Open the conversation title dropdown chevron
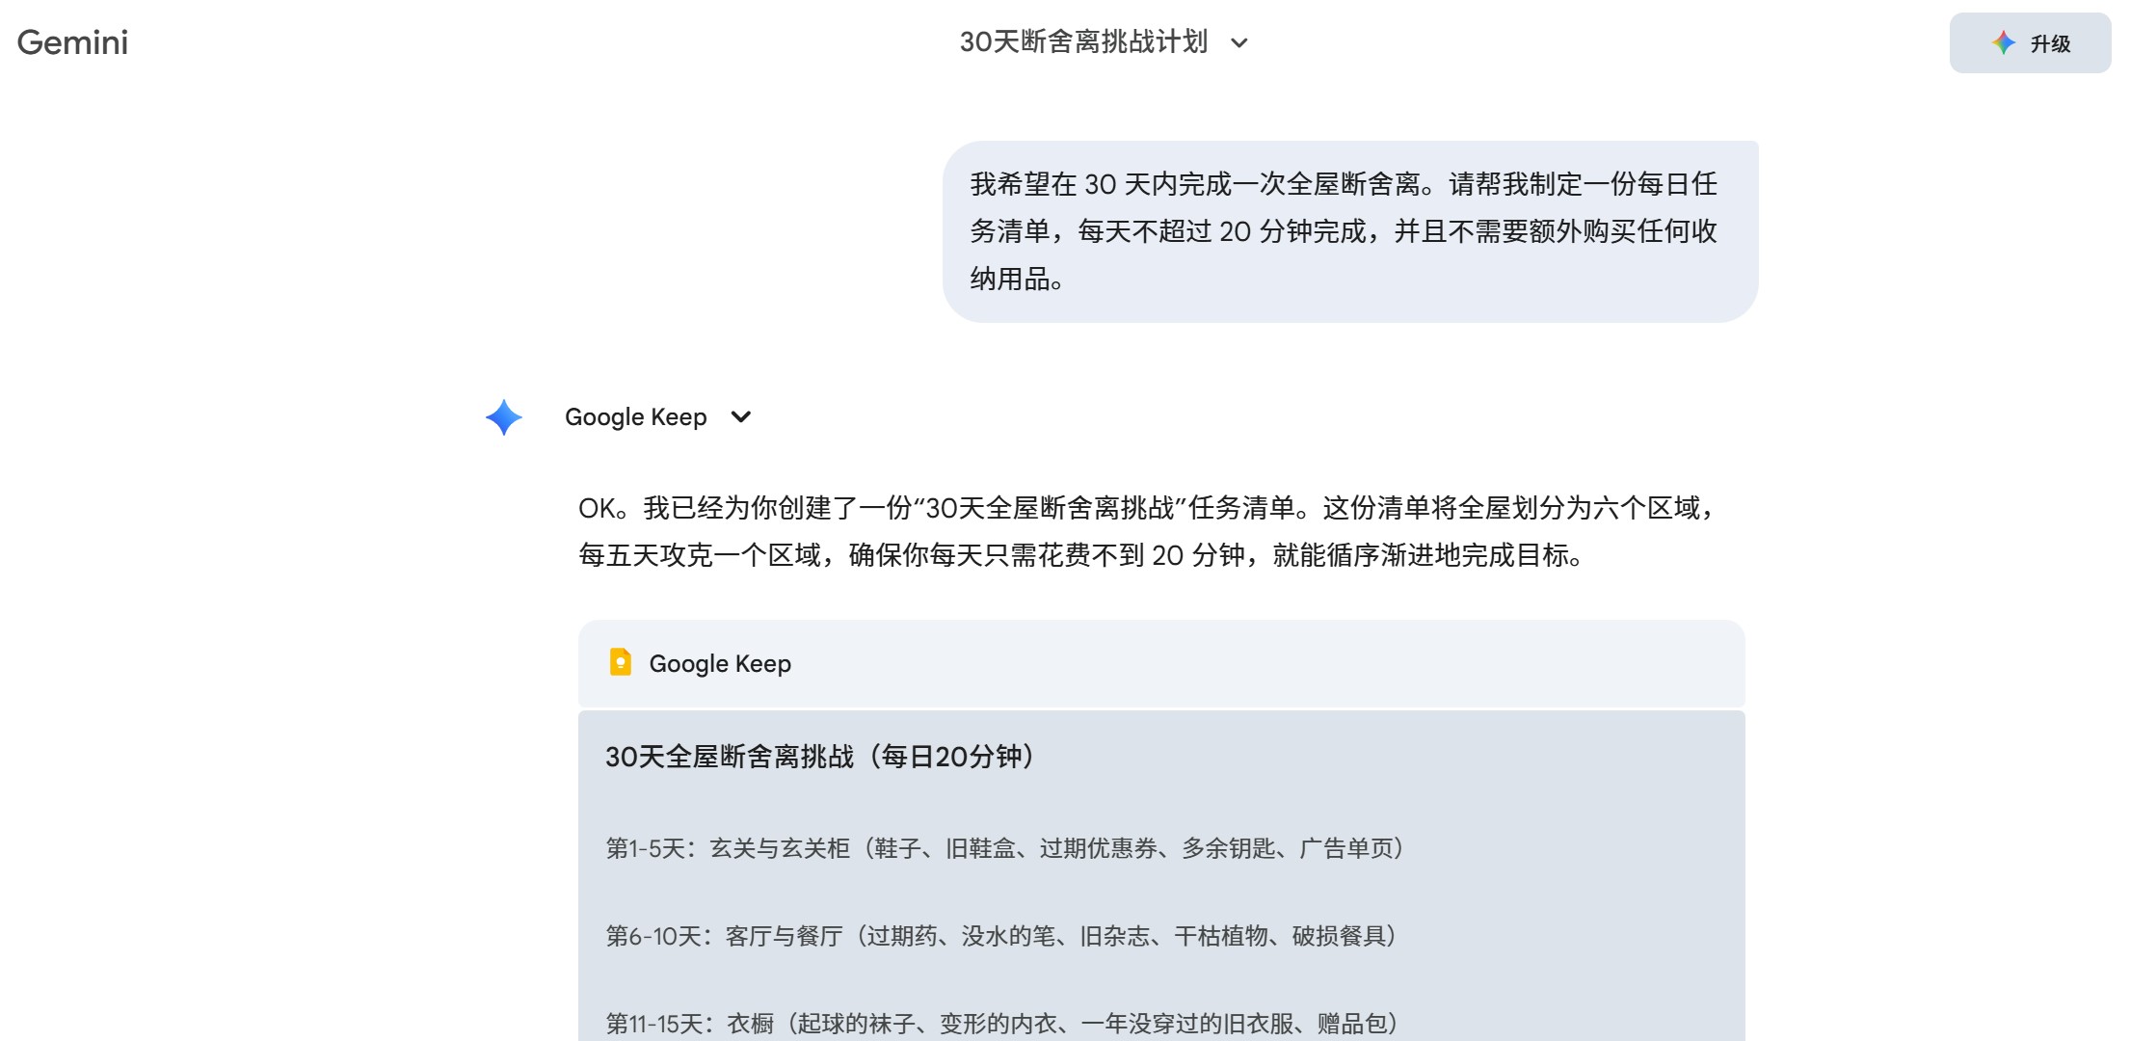The width and height of the screenshot is (2130, 1041). (x=1238, y=42)
